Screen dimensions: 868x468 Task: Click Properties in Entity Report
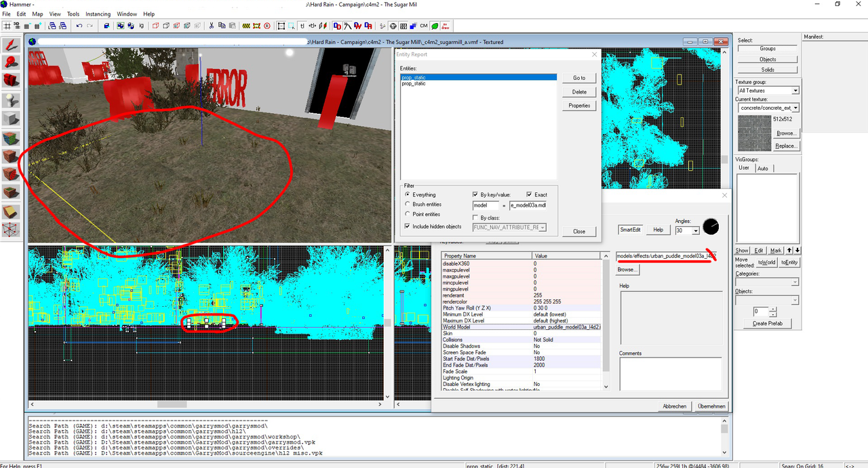(x=579, y=106)
